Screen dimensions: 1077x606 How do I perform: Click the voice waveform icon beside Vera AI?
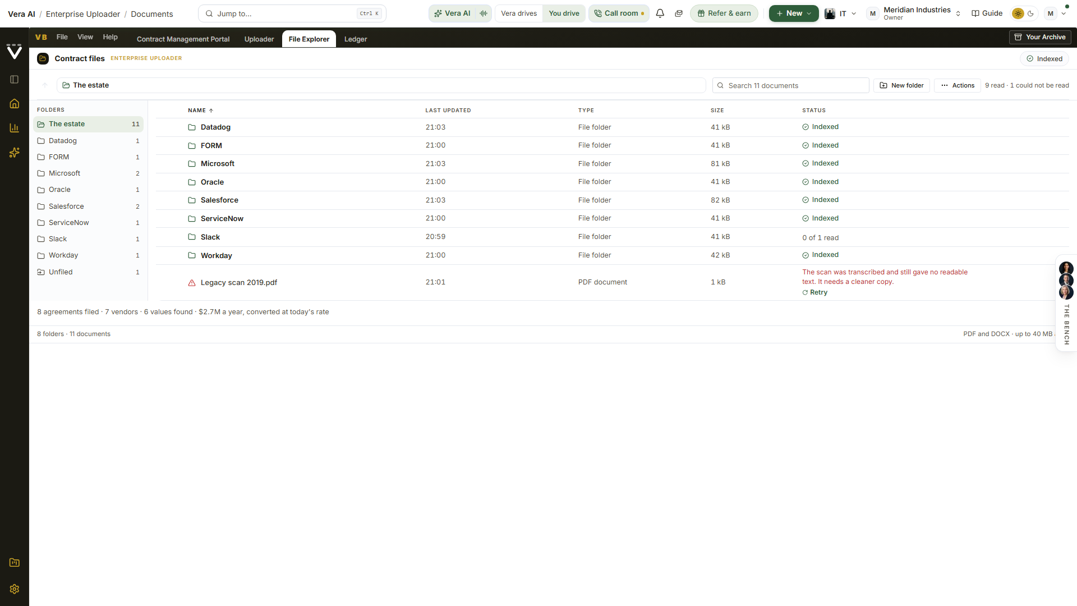(x=484, y=13)
